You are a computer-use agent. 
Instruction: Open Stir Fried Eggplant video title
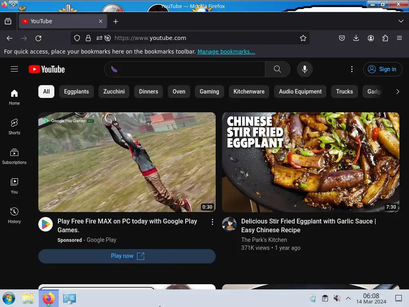(308, 225)
